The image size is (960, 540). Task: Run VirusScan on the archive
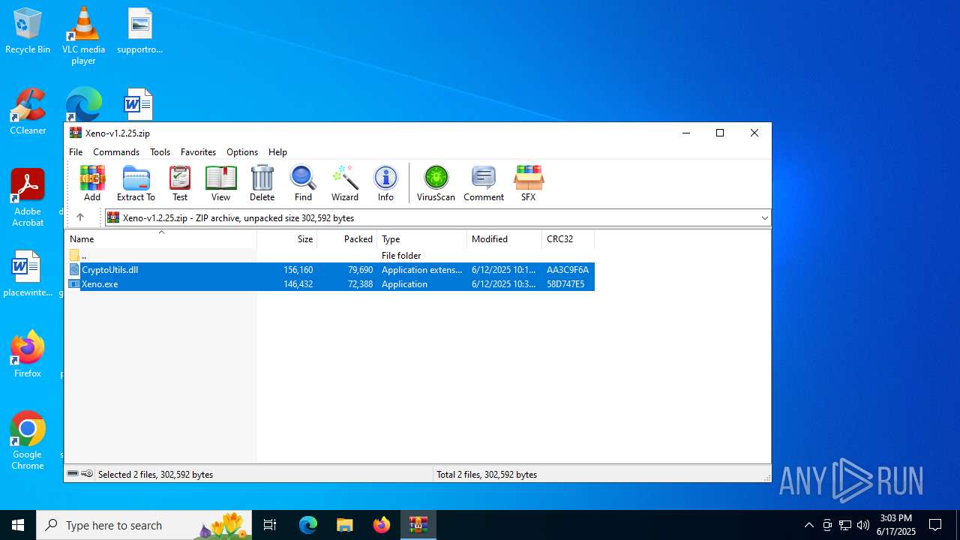coord(436,184)
